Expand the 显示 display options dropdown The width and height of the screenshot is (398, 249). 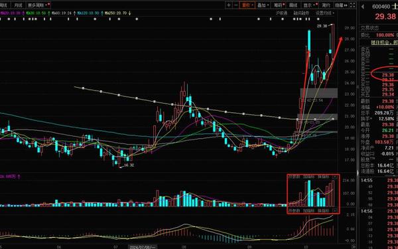pos(310,5)
